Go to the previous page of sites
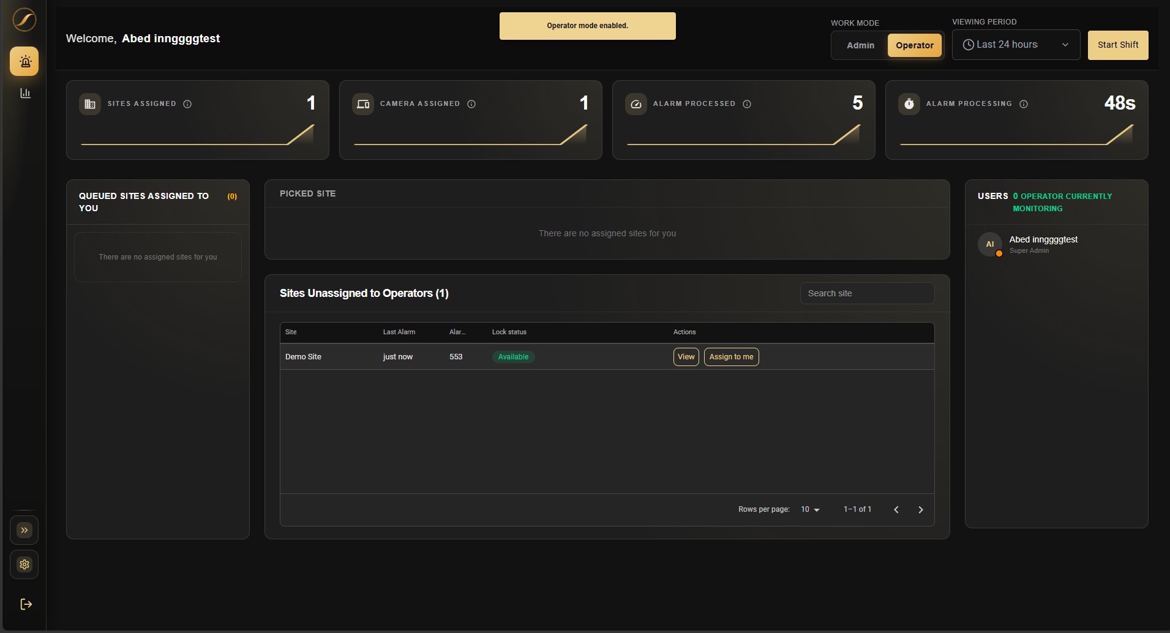This screenshot has width=1170, height=633. 896,510
